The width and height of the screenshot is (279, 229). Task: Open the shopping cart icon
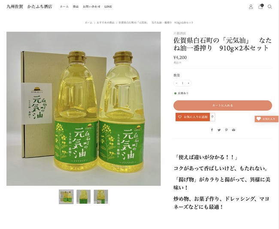tap(260, 6)
